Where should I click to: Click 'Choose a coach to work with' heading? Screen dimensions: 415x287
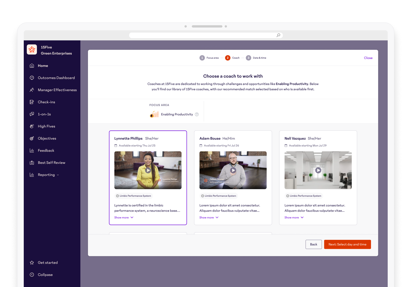coord(233,76)
